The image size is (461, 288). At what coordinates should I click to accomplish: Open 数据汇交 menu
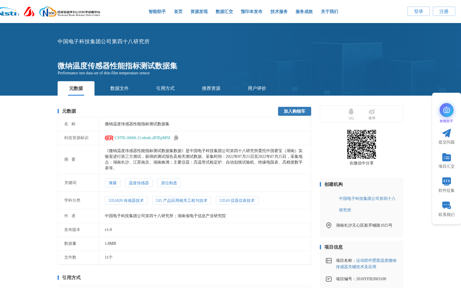(x=224, y=12)
